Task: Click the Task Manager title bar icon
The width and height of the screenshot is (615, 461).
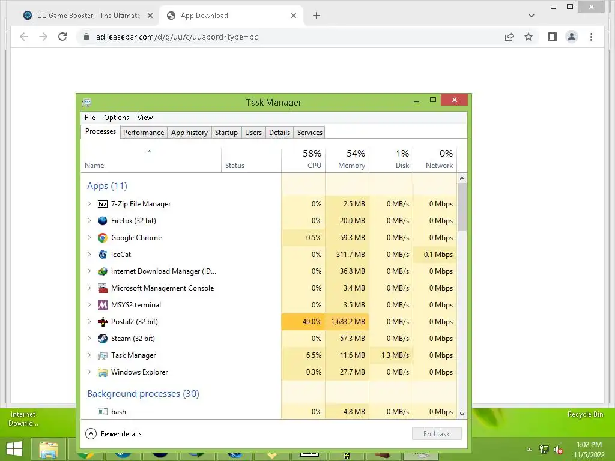Action: point(86,103)
